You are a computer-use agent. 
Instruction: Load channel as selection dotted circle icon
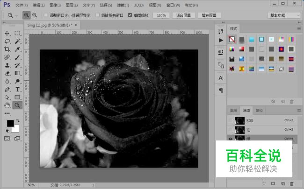tap(264, 183)
